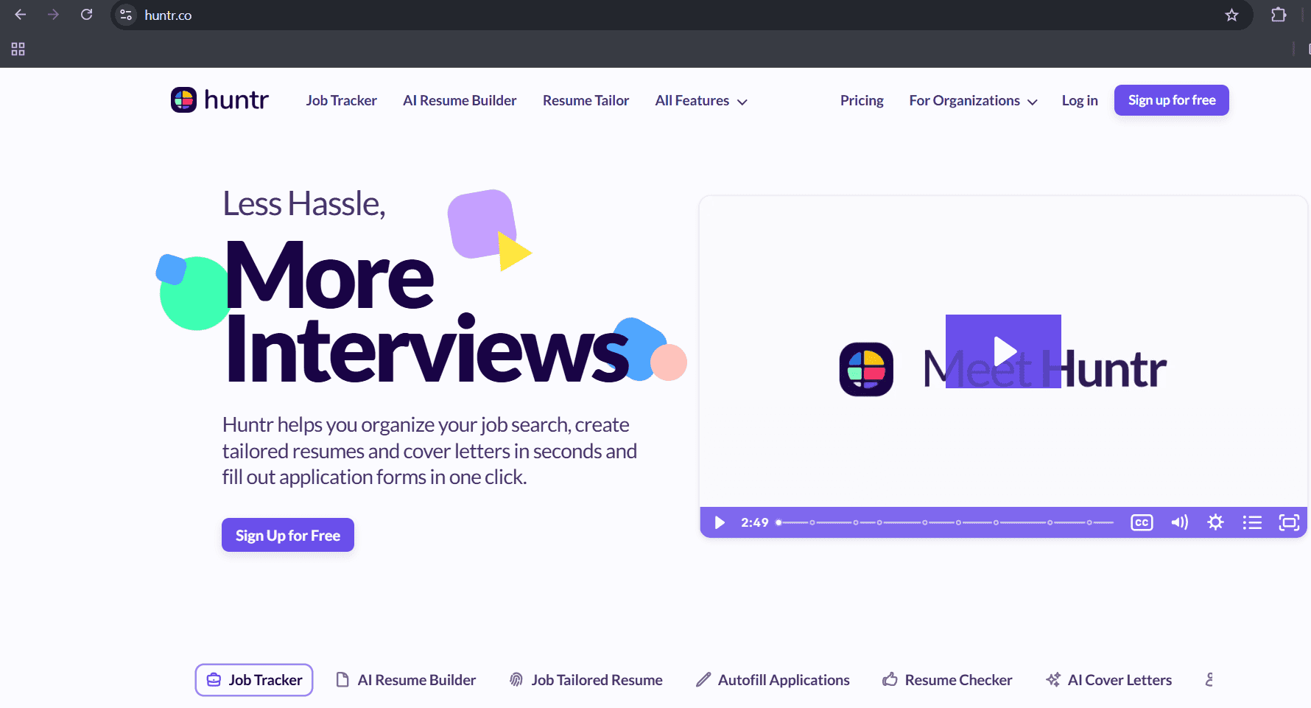Open the For Organizations dropdown
Image resolution: width=1311 pixels, height=708 pixels.
(x=971, y=100)
